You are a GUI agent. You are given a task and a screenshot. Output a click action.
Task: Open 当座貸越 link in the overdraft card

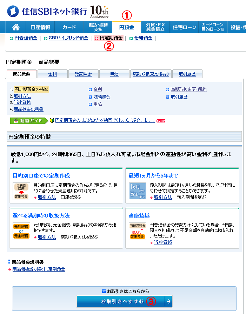coord(163,242)
